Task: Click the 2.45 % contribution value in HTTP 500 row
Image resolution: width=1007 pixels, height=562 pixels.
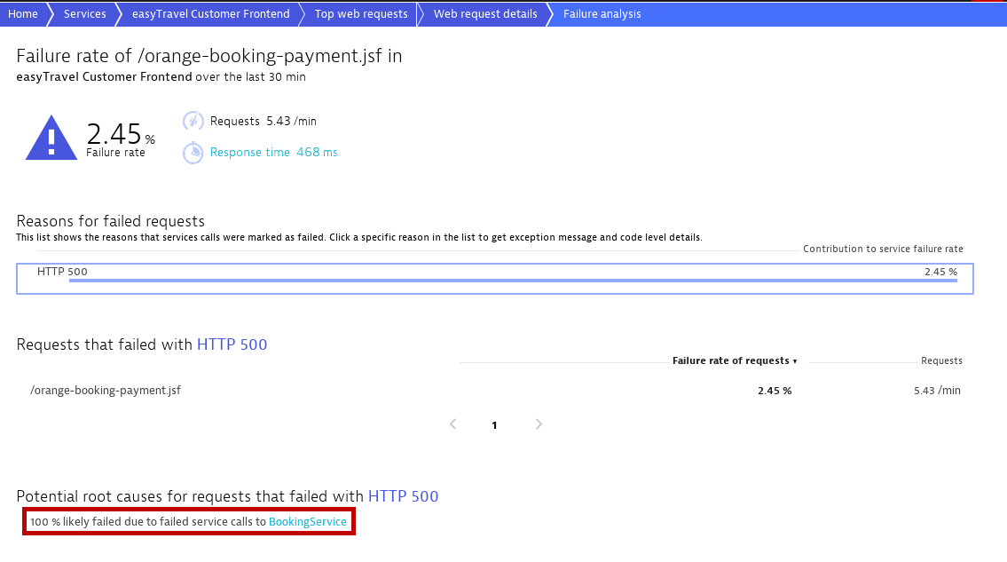Action: click(940, 272)
